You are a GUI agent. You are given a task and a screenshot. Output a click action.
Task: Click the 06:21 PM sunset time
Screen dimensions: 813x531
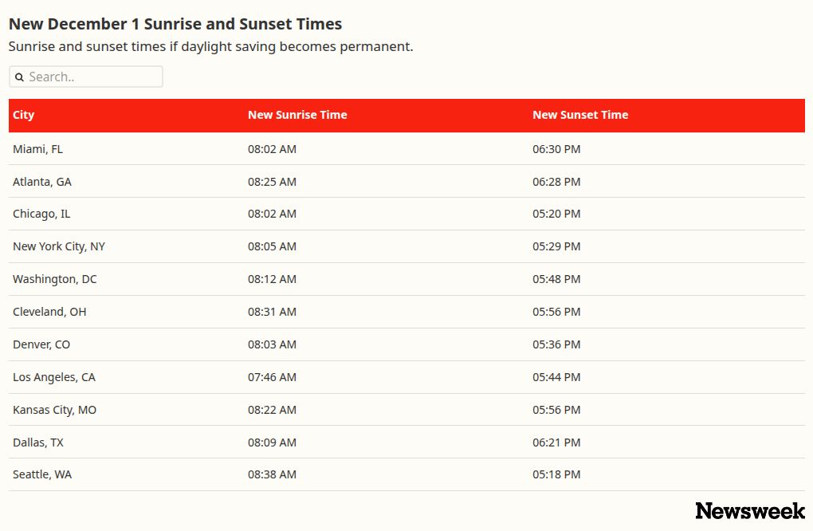pyautogui.click(x=556, y=442)
